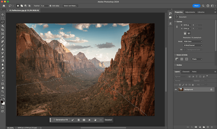Click the Feather value field

pyautogui.click(x=44, y=6)
